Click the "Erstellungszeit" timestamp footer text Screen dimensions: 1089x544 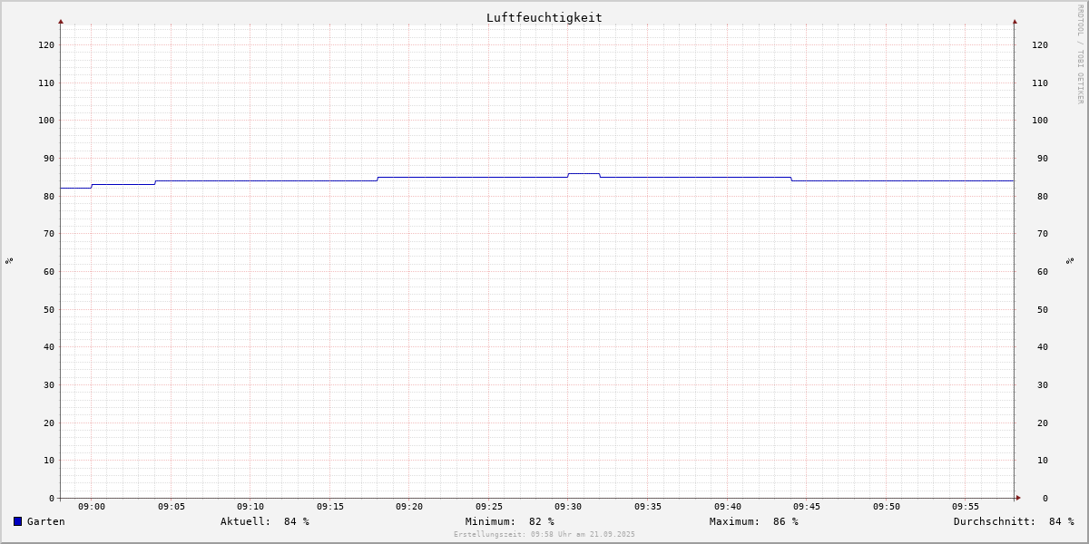point(544,535)
